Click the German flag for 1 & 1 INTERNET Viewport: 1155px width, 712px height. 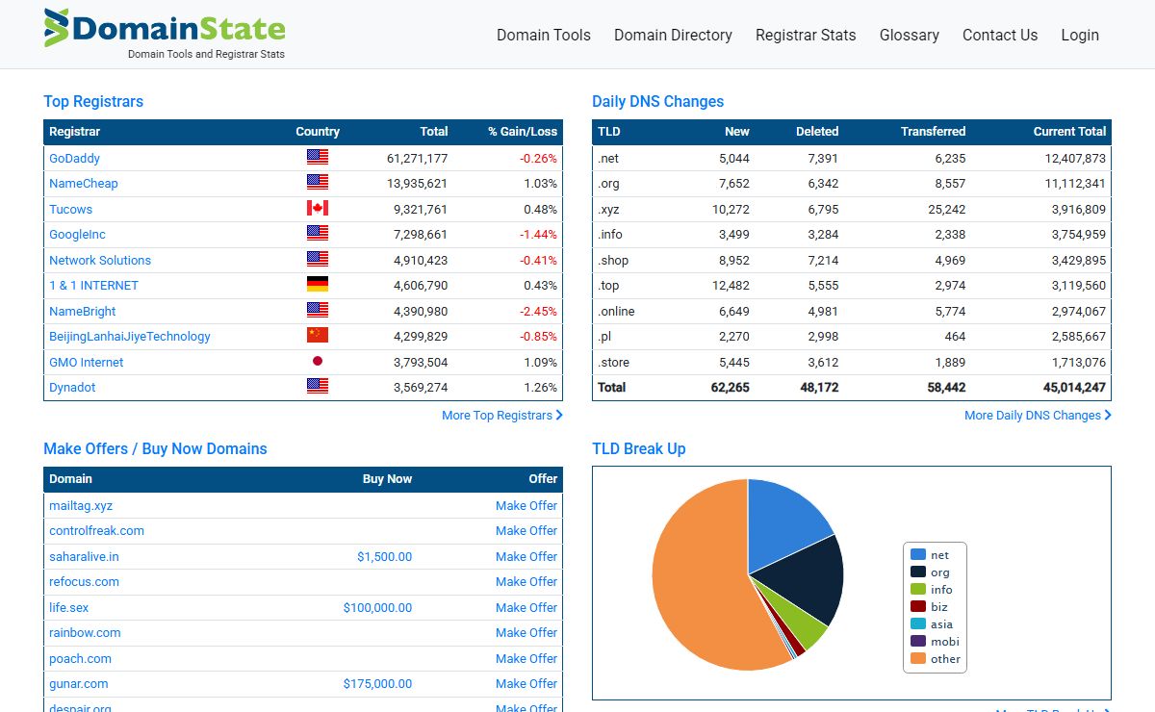[x=318, y=285]
